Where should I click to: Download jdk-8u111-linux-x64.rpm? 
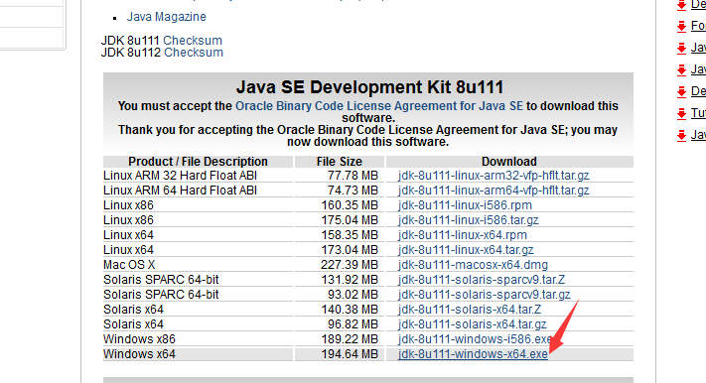point(463,235)
